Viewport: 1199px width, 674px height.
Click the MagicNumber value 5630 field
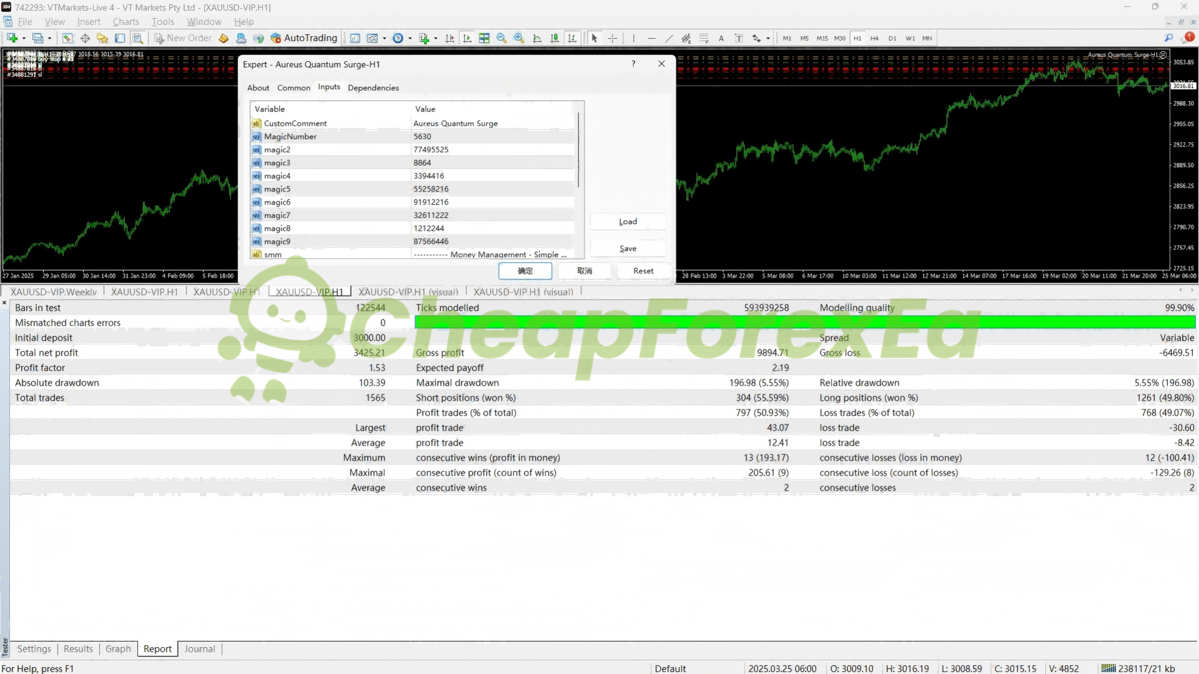coord(493,137)
